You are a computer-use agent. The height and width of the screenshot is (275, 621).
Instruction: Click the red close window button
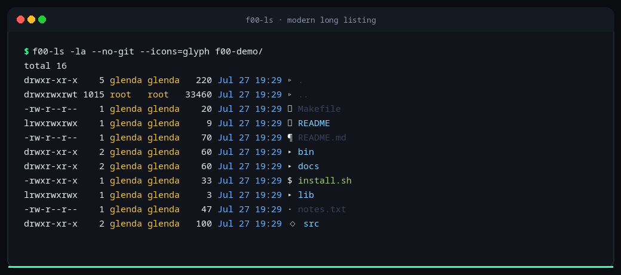(x=20, y=19)
